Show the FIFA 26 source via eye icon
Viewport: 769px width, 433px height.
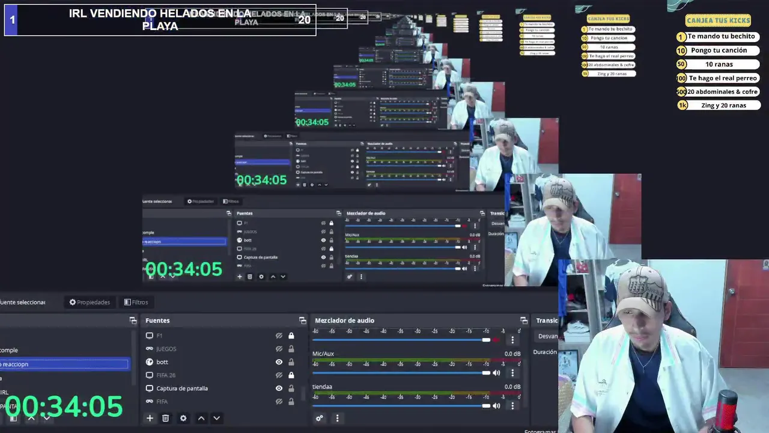click(279, 375)
